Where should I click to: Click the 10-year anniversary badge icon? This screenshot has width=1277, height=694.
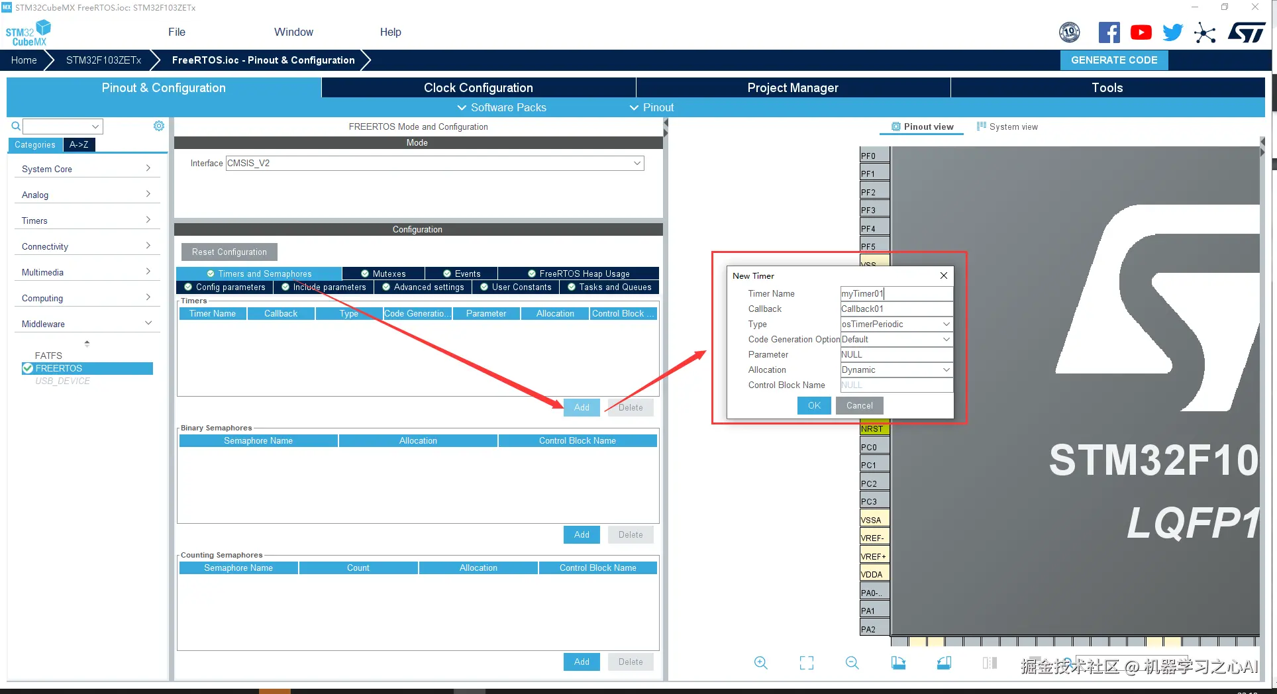[1070, 32]
